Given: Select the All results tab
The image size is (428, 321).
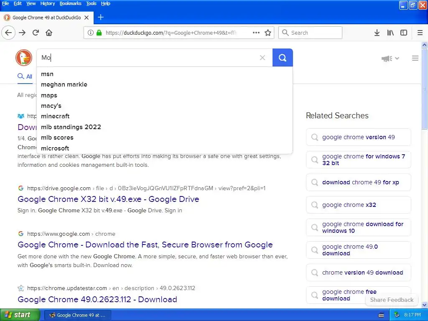Looking at the screenshot, I should 25,76.
